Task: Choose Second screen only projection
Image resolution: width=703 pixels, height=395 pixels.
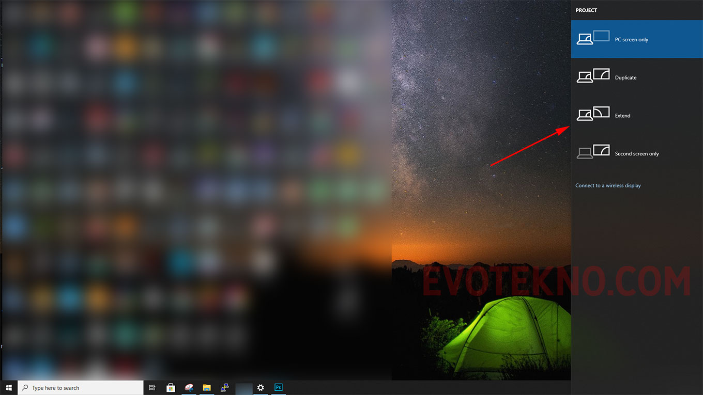Action: click(637, 153)
